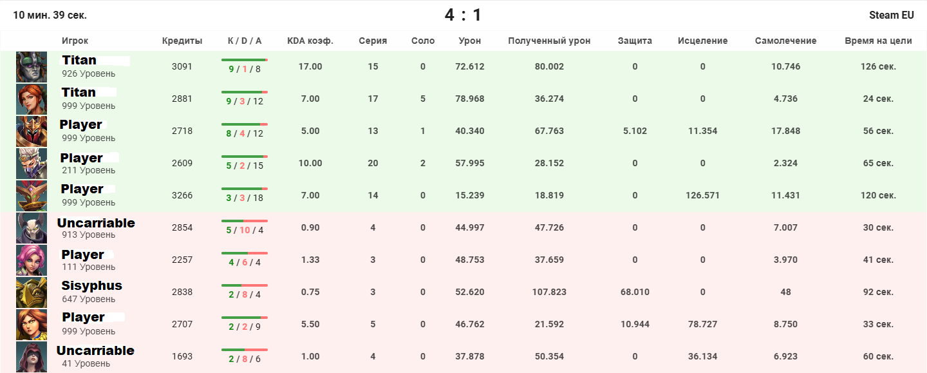Click pink-haired avatar of level 111 Player

click(x=32, y=260)
